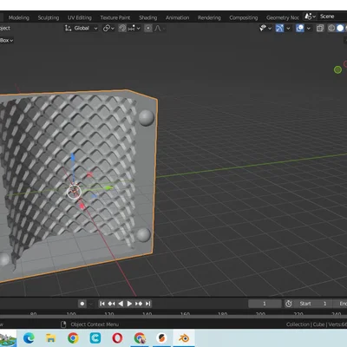Open the Rendering workspace tab

[209, 17]
